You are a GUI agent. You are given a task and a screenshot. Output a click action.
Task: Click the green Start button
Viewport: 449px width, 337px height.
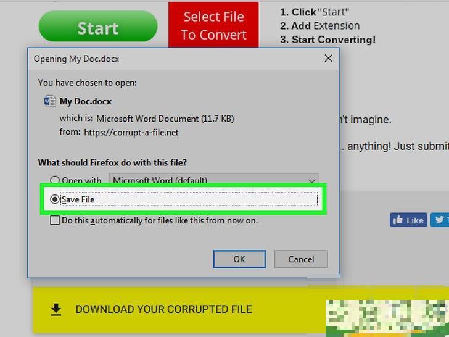(97, 28)
